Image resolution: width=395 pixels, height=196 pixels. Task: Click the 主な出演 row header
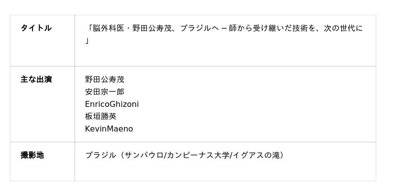36,79
